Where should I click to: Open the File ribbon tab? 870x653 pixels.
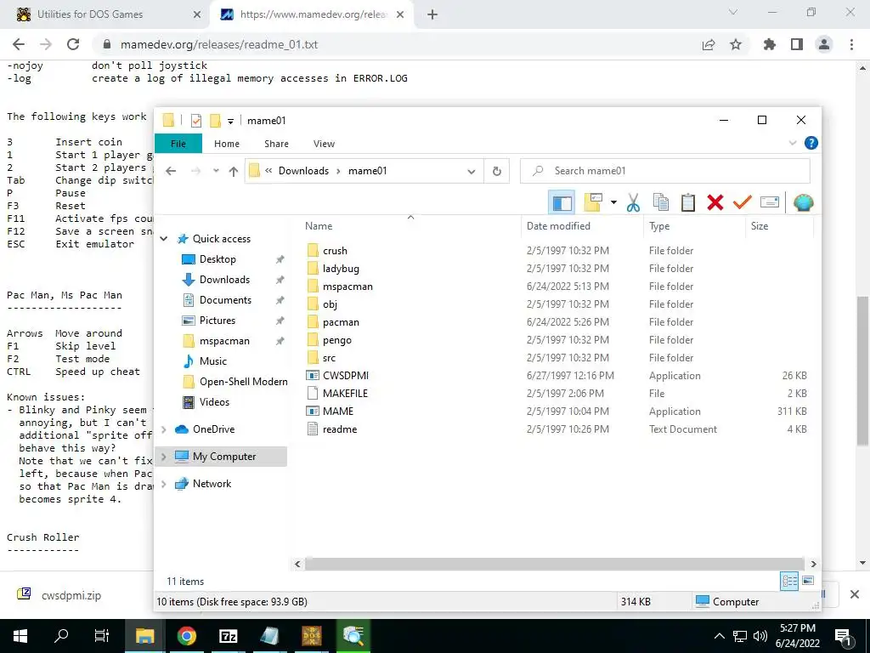pyautogui.click(x=178, y=143)
